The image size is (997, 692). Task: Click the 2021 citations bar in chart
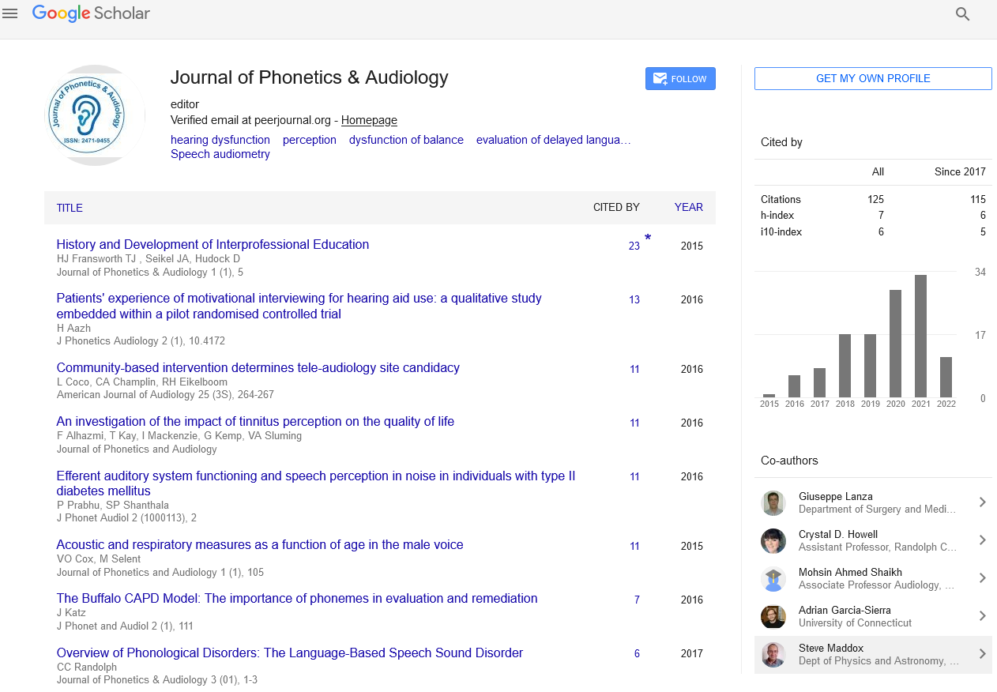pyautogui.click(x=920, y=336)
